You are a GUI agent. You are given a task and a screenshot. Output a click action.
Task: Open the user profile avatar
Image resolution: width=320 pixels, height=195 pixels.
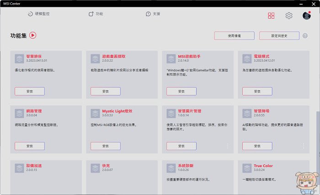307,16
